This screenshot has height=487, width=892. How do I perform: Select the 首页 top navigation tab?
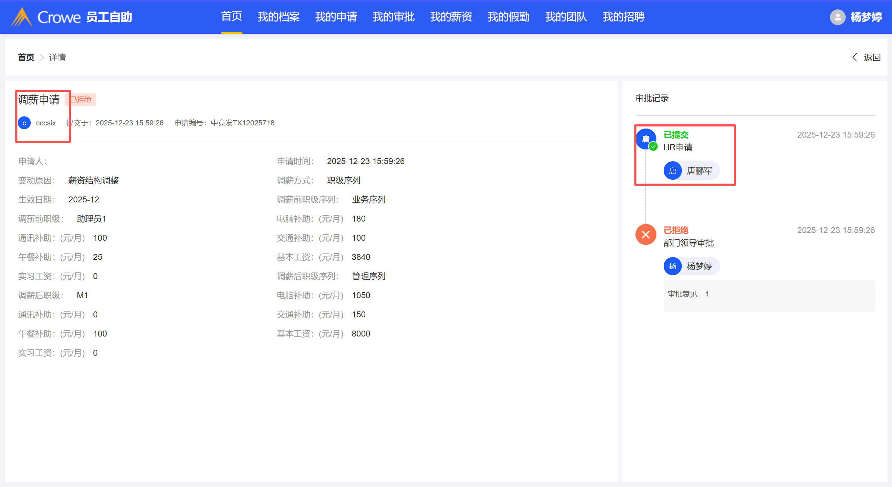click(231, 16)
